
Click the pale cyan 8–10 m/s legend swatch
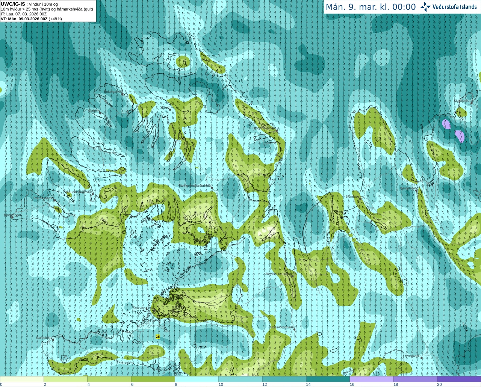click(x=197, y=379)
